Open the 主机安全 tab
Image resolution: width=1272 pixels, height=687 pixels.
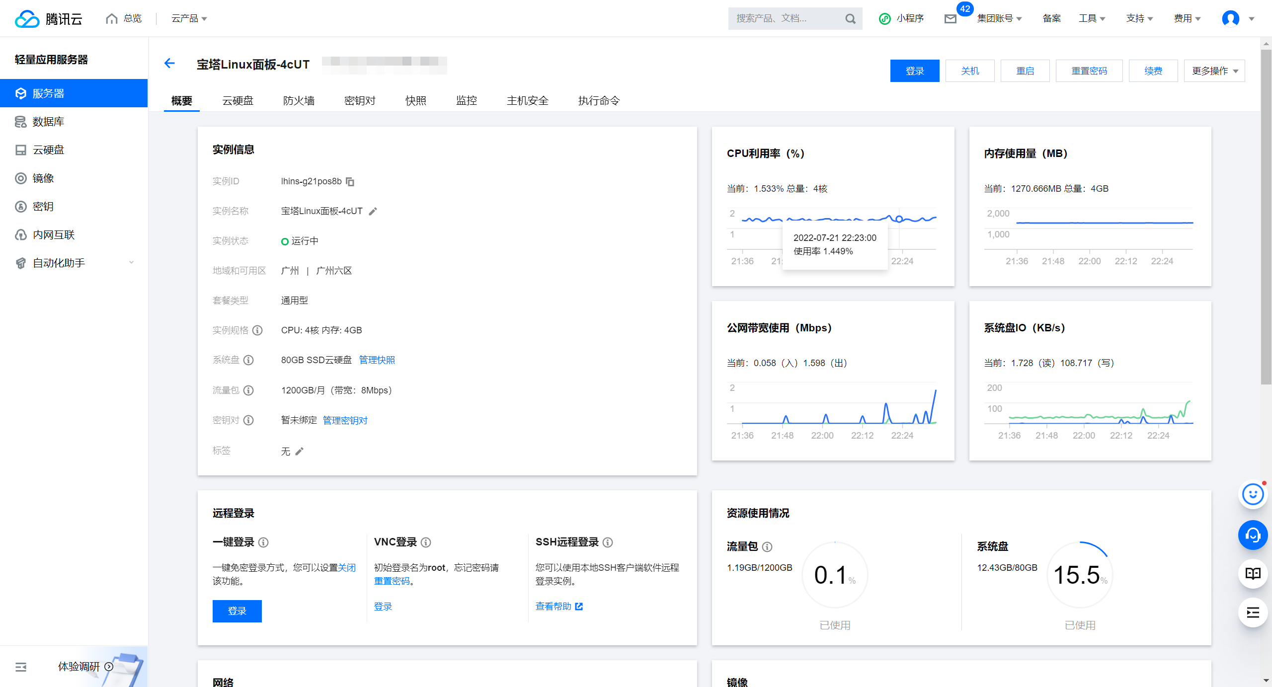[527, 100]
